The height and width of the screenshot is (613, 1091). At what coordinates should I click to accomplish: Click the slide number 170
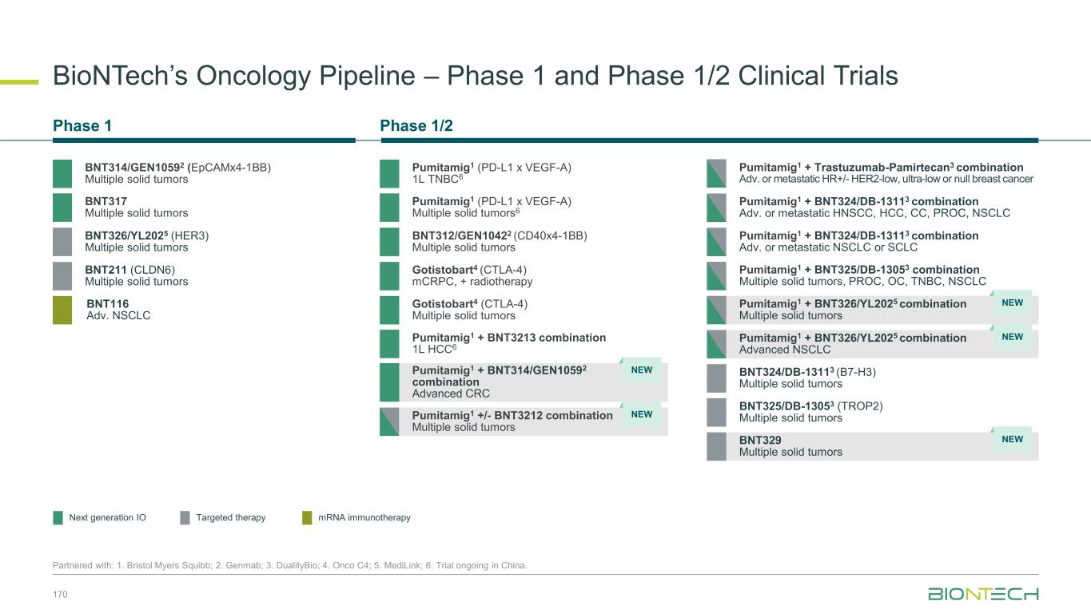(60, 594)
